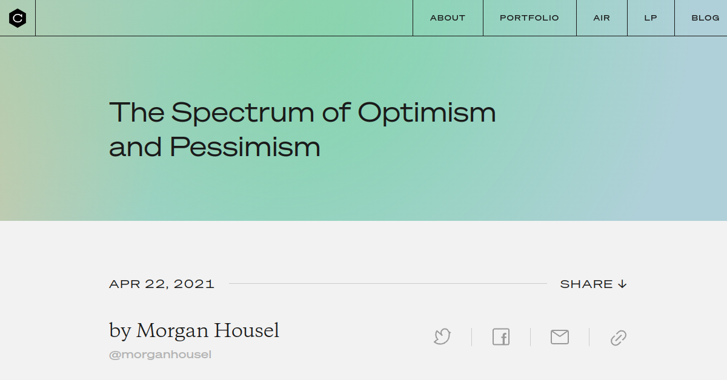The image size is (727, 380).
Task: Open the @morganhousel Twitter handle
Action: (160, 354)
